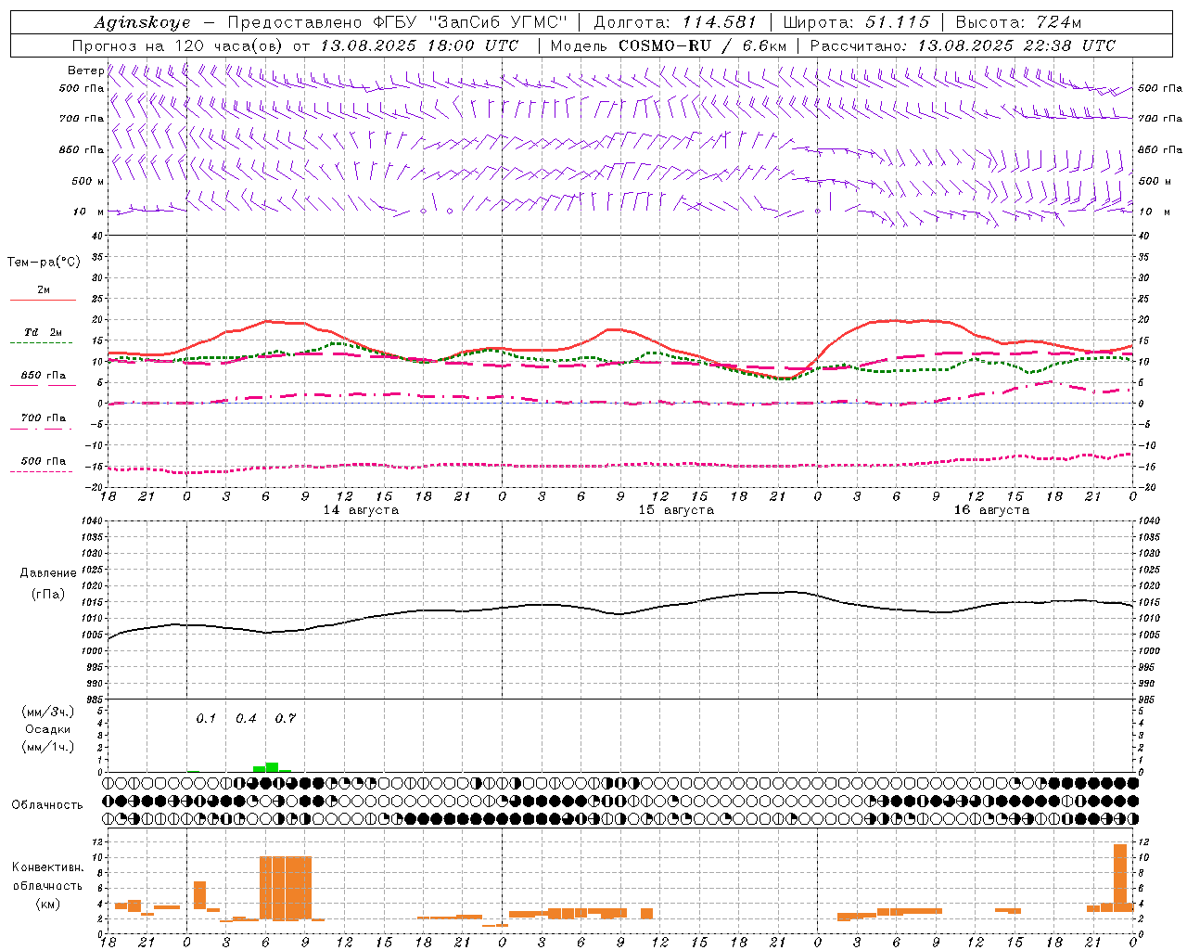
Task: Click the precipitation value 0.1
Action: [x=206, y=718]
